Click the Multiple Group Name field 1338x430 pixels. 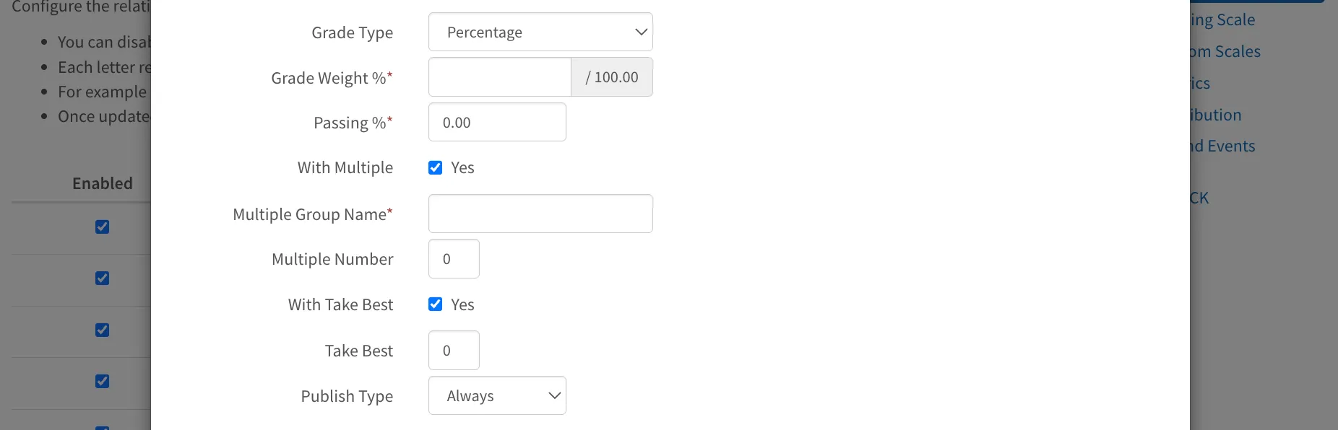540,214
